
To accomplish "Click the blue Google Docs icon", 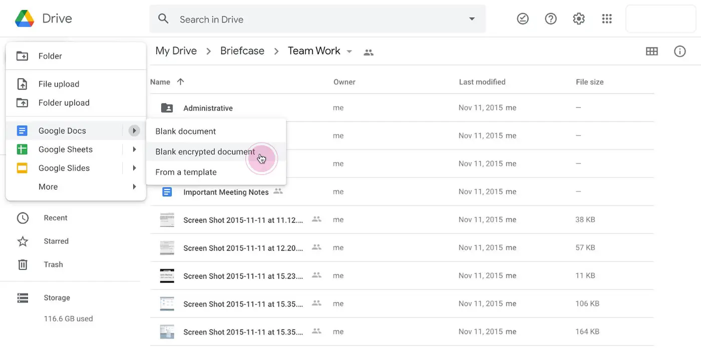I will pyautogui.click(x=22, y=130).
